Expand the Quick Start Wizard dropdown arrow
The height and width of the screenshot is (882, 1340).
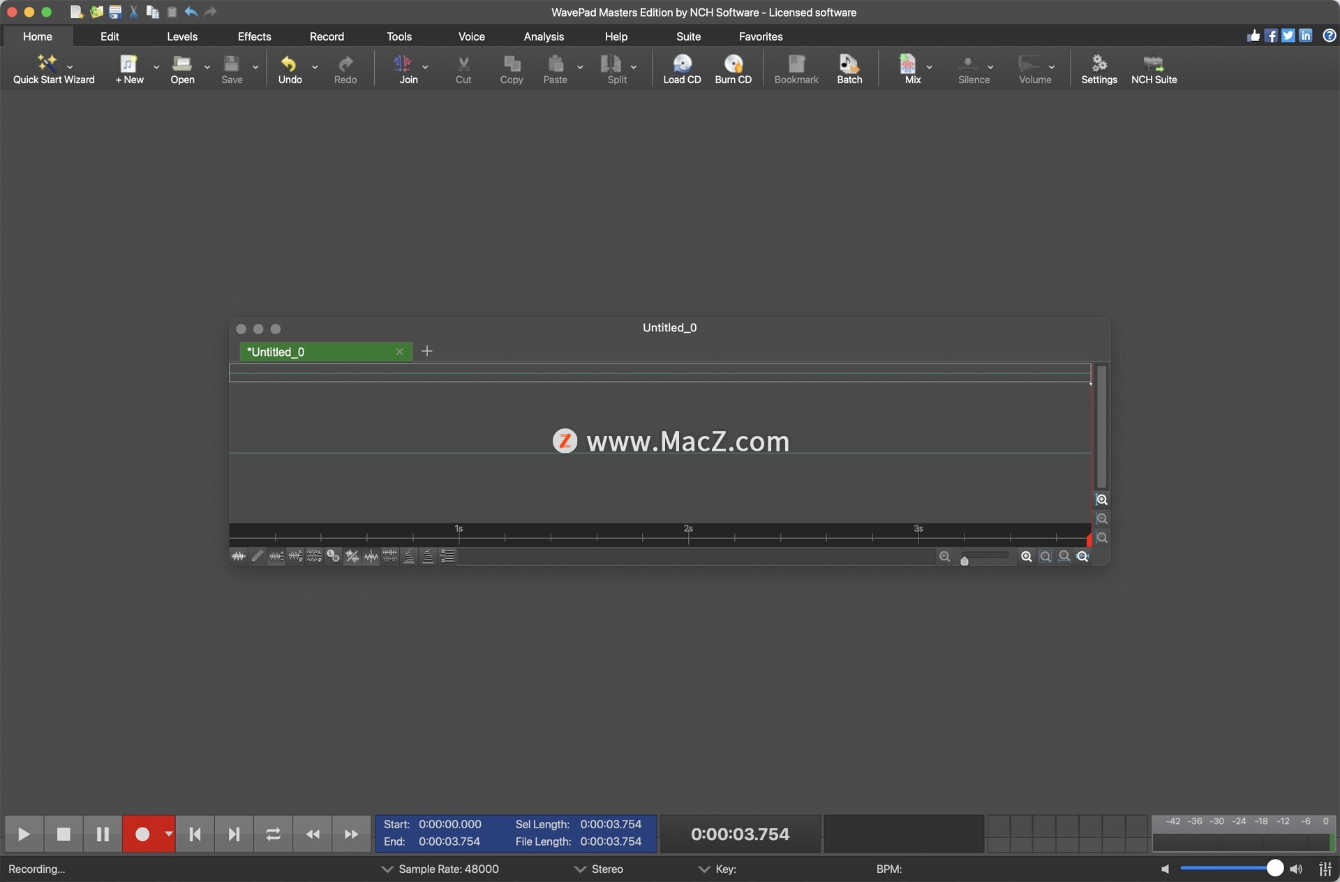(x=70, y=67)
